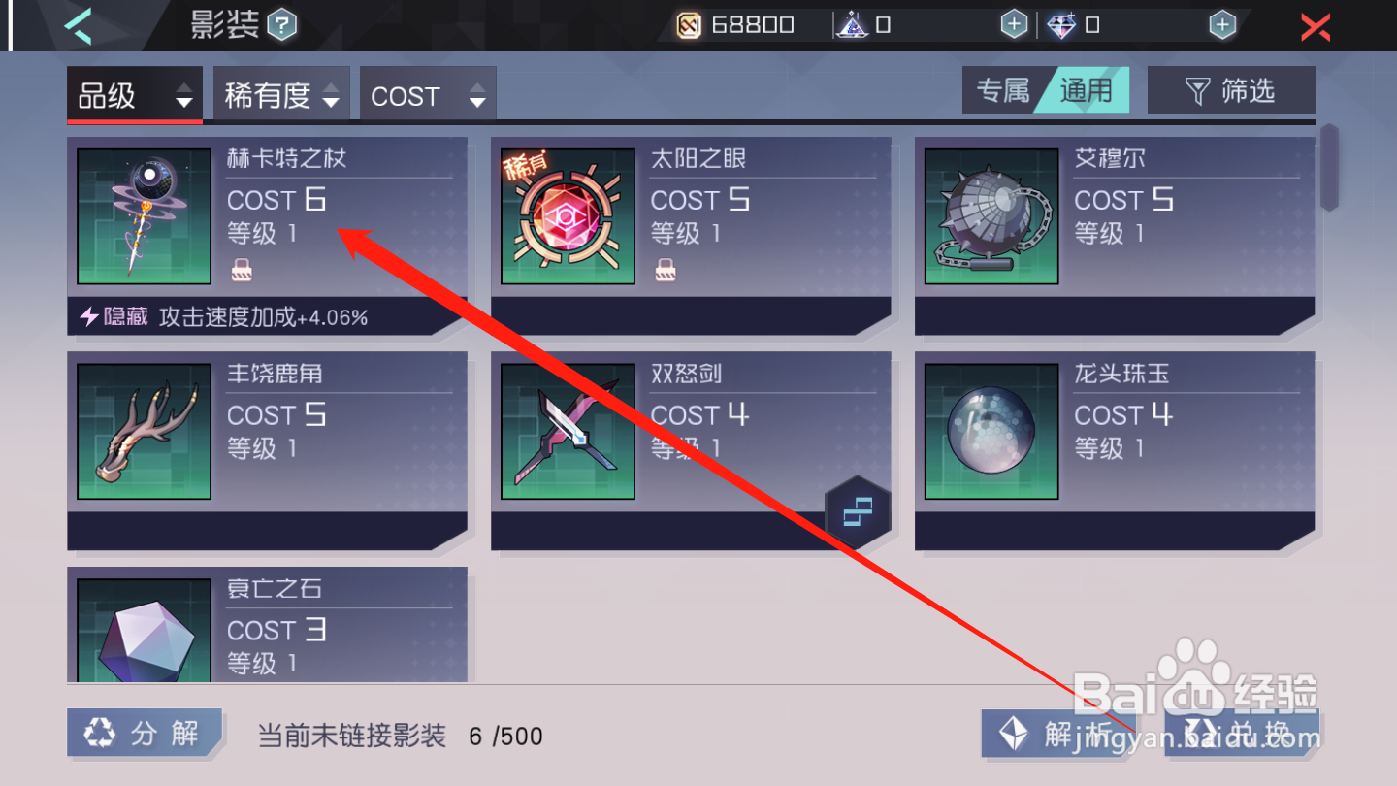This screenshot has width=1397, height=786.
Task: Click the 分解 decompose button
Action: coord(145,733)
